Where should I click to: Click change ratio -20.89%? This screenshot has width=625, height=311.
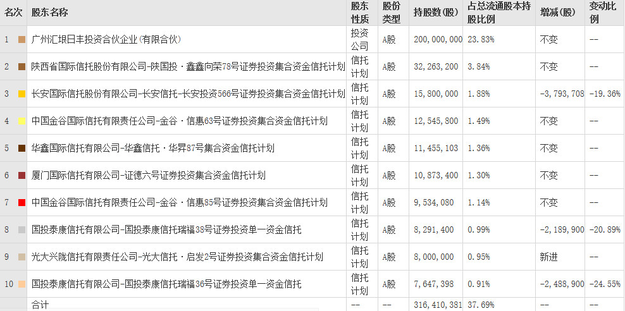(x=605, y=229)
